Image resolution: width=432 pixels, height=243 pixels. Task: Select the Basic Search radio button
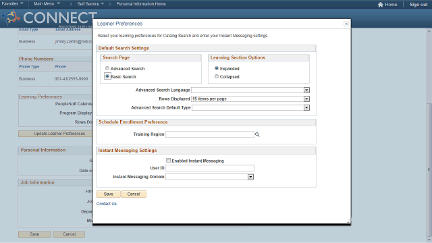coord(107,76)
